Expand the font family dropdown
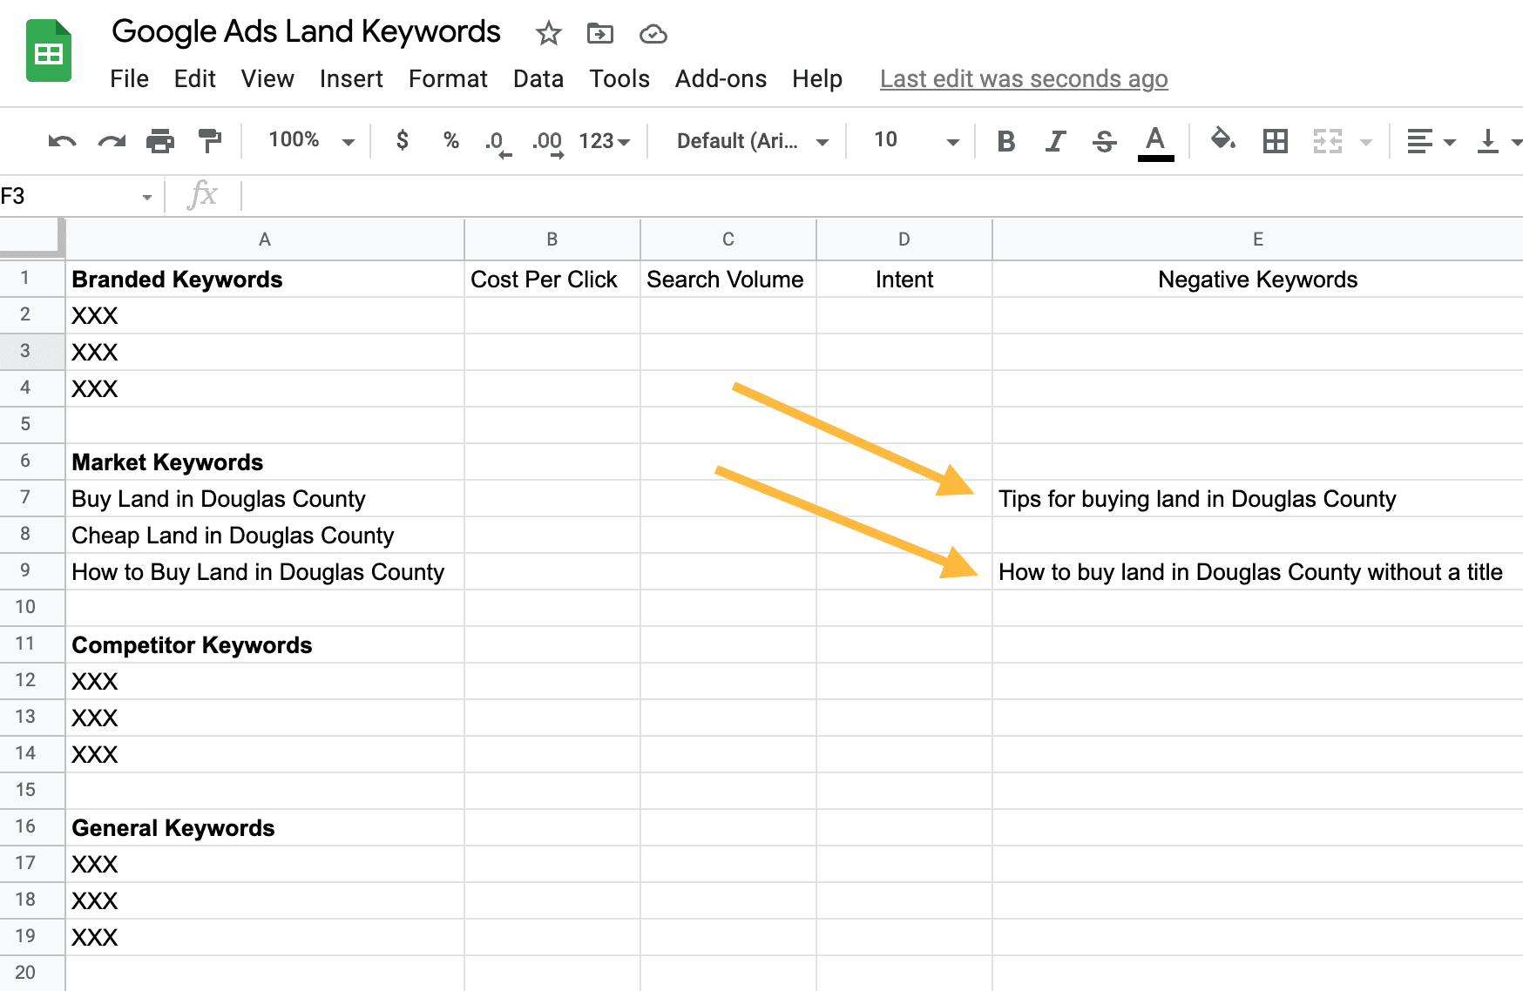 point(751,141)
